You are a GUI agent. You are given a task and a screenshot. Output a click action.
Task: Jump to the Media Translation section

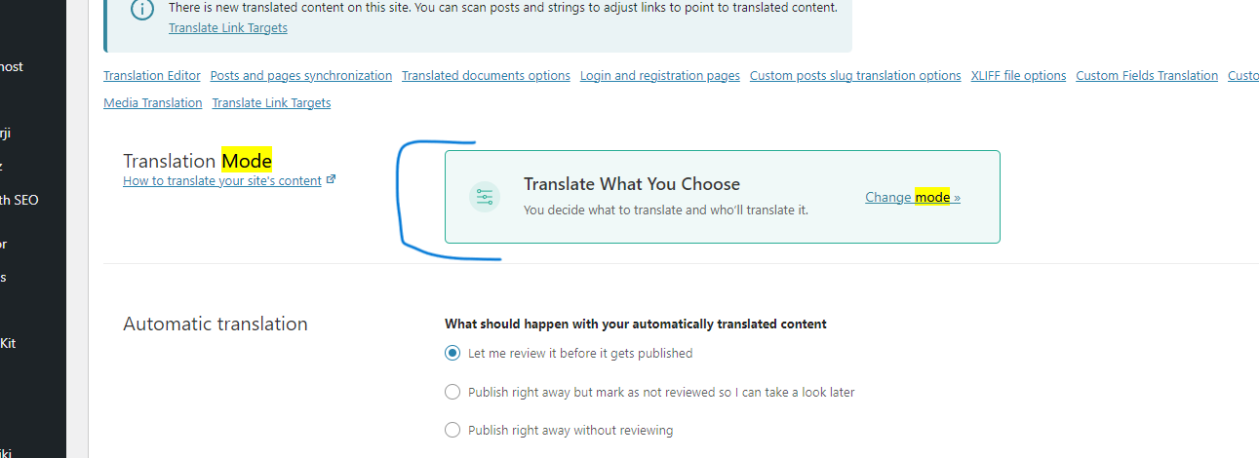[x=153, y=102]
